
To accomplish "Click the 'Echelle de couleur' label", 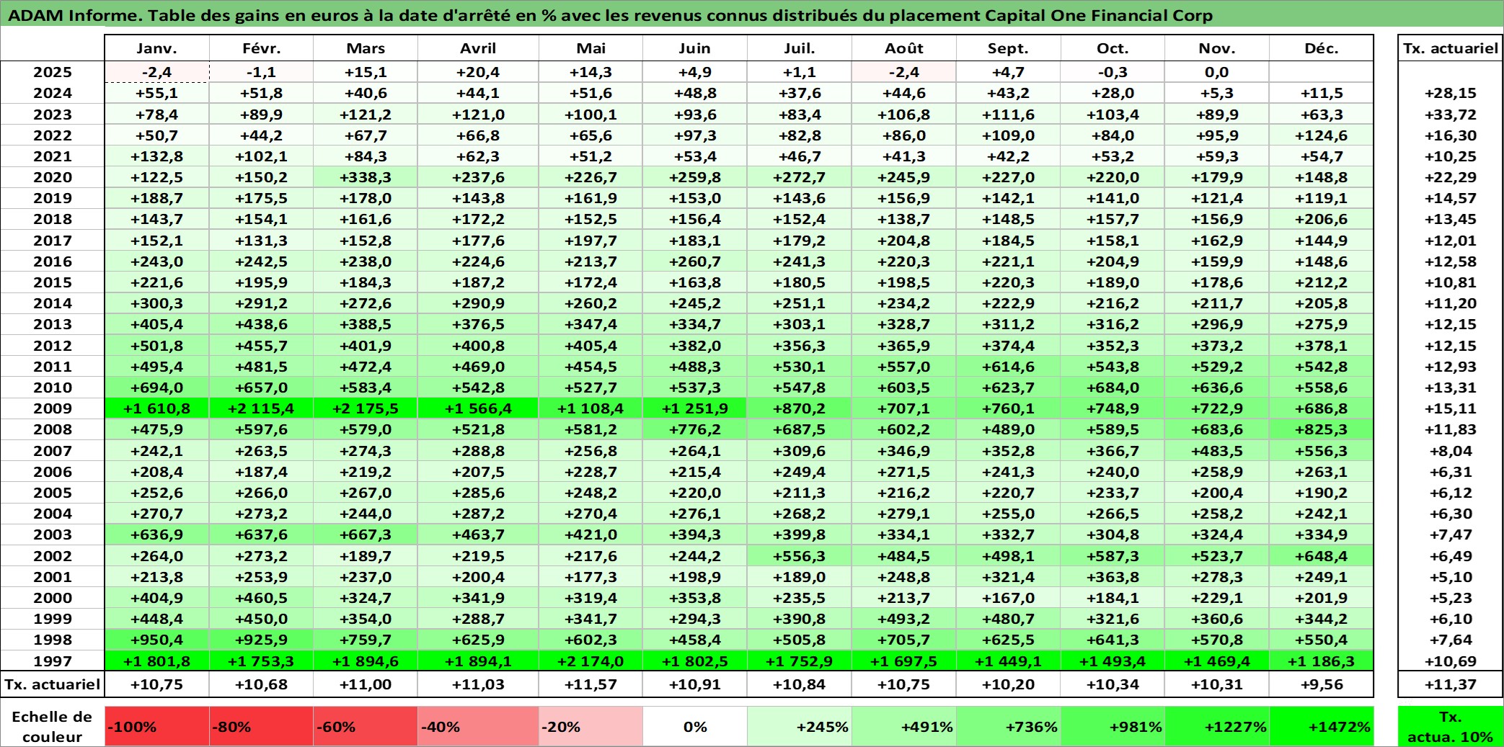I will pyautogui.click(x=53, y=726).
